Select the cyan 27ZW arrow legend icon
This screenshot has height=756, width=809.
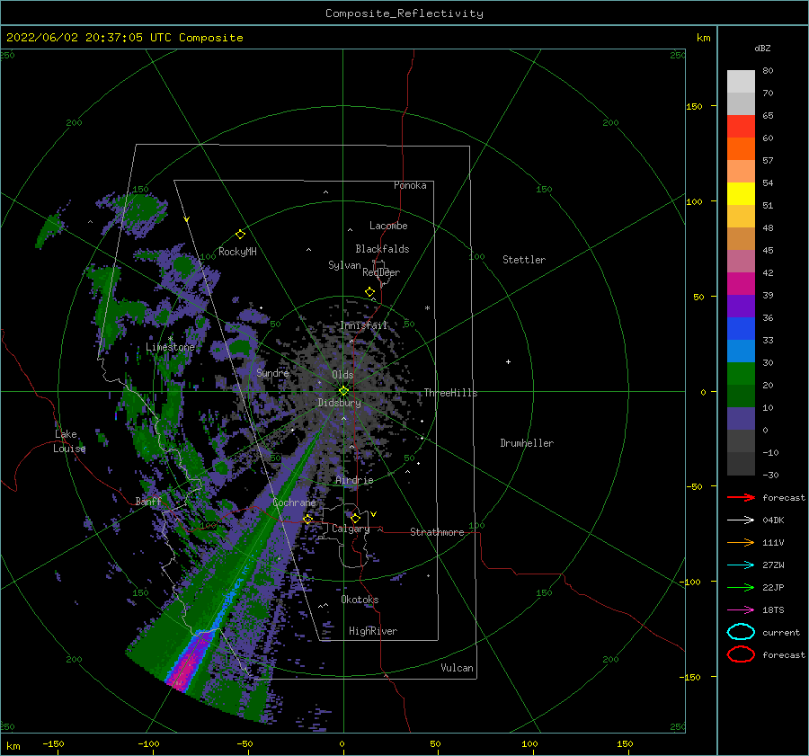tap(741, 565)
